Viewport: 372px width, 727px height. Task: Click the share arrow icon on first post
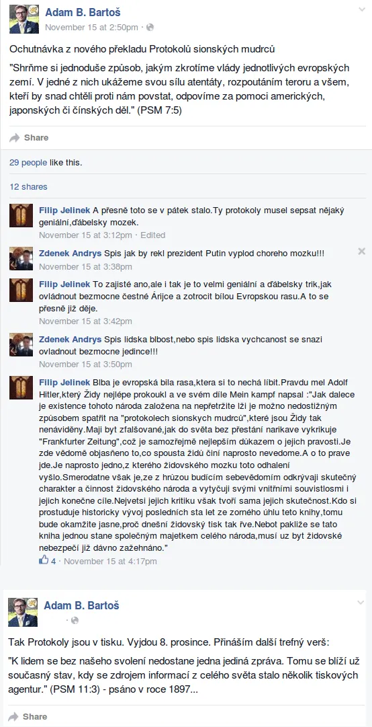click(15, 138)
